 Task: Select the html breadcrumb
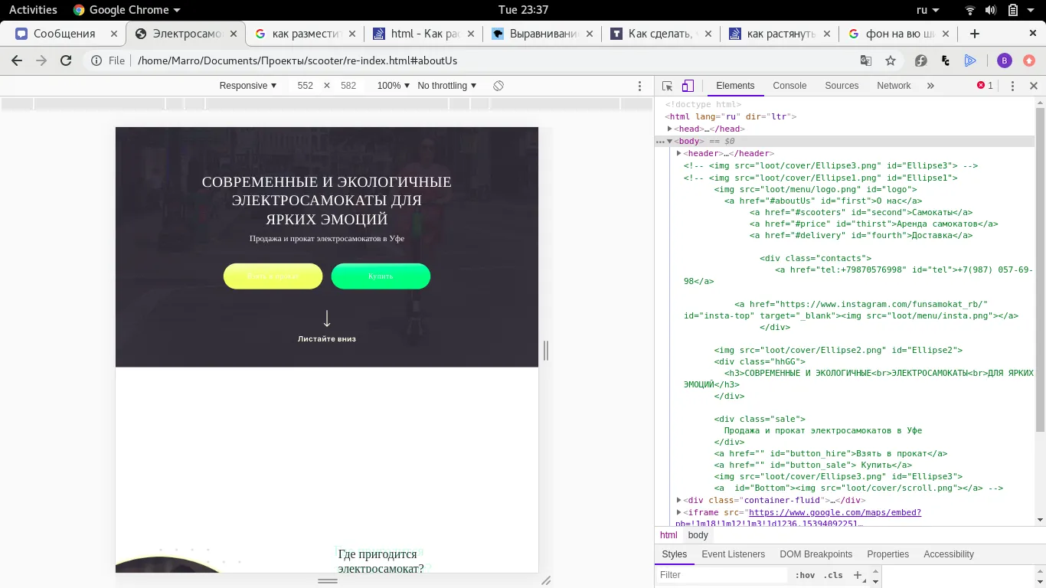(668, 535)
